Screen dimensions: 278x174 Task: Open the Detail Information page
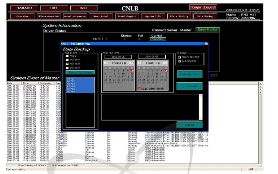[75, 16]
